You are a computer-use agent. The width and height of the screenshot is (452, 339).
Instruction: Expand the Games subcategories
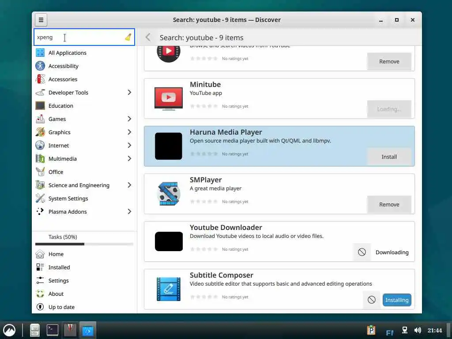tap(129, 119)
